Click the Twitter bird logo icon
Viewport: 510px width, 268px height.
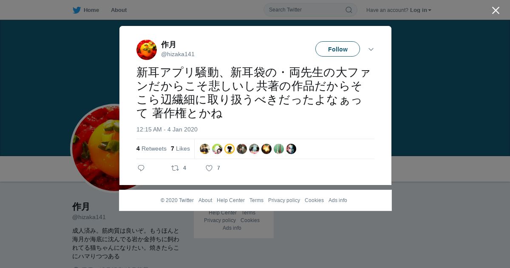tap(76, 10)
